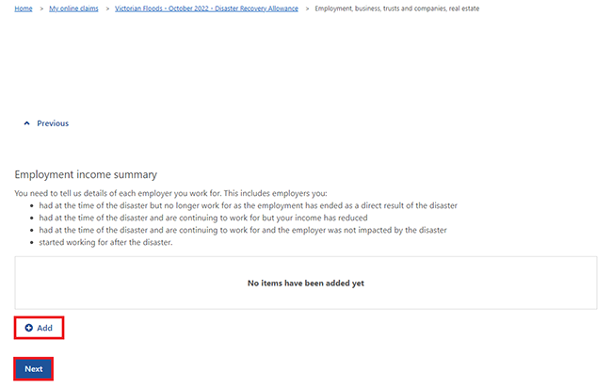Click the 'income has reduced' bullet item
The image size is (612, 389).
tap(203, 218)
